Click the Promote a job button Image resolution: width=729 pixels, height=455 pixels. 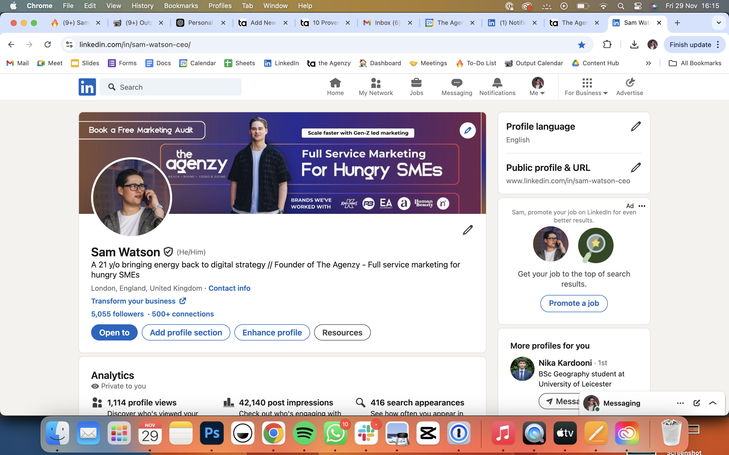pyautogui.click(x=574, y=303)
